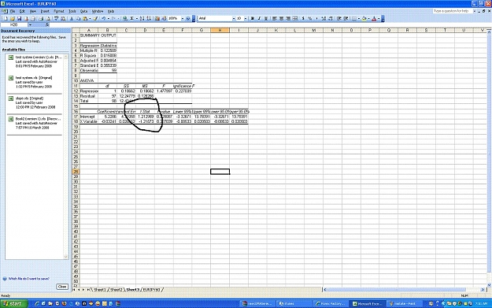The image size is (492, 308).
Task: Insert a hyperlink with the globe icon
Action: tap(125, 19)
